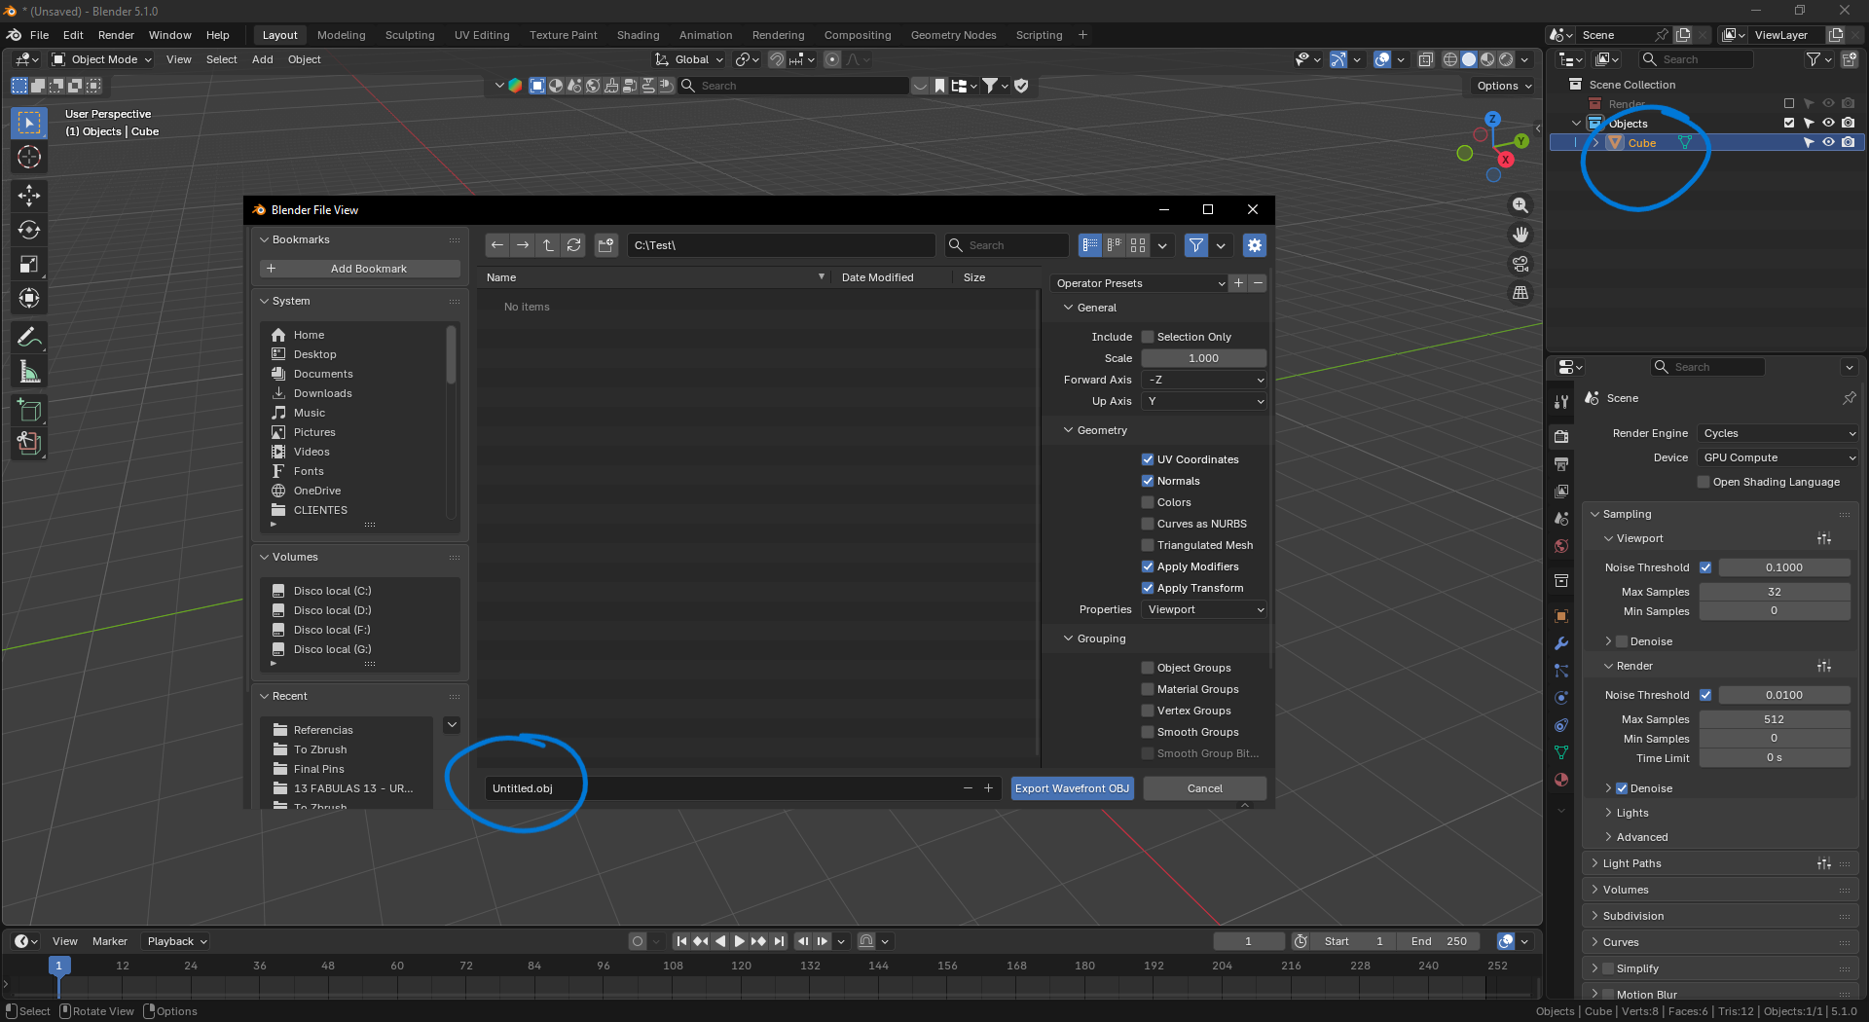Switch to the Sculpting workspace tab

click(x=410, y=35)
